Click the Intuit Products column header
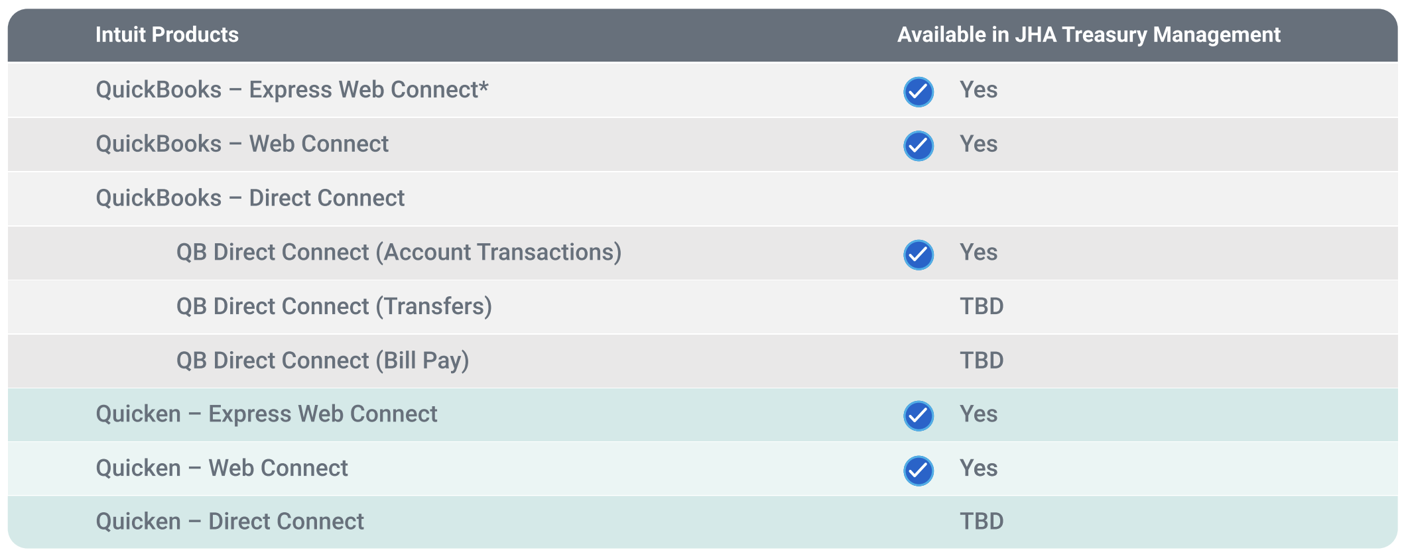 coord(167,34)
